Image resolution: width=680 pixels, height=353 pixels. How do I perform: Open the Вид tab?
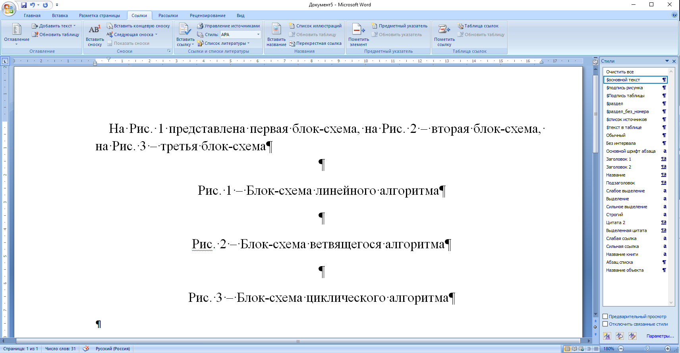241,15
